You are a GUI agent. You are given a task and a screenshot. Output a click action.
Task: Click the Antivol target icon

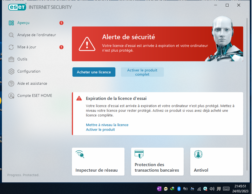tap(198, 154)
